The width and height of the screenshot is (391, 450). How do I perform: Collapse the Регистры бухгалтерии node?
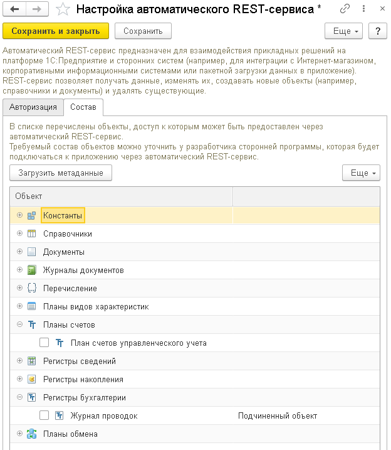click(x=19, y=397)
